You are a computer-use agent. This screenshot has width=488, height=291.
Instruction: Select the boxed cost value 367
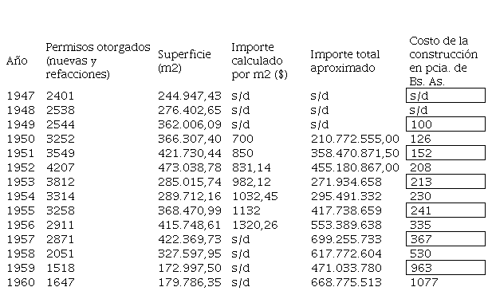coord(446,238)
